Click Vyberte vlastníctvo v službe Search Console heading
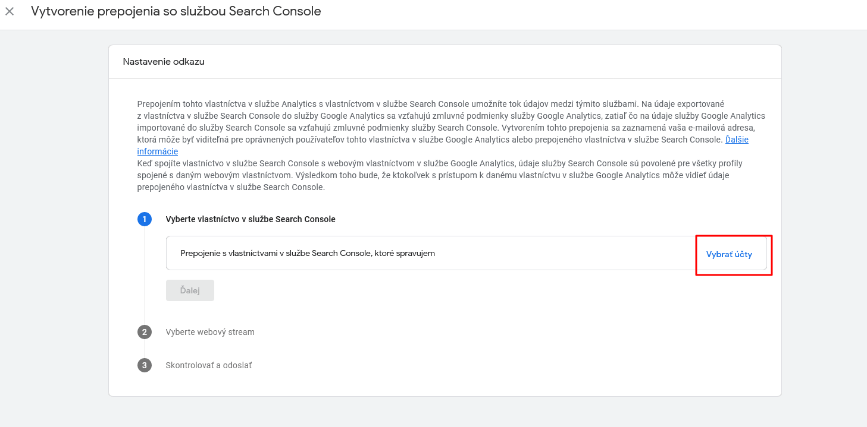Image resolution: width=867 pixels, height=427 pixels. click(251, 219)
